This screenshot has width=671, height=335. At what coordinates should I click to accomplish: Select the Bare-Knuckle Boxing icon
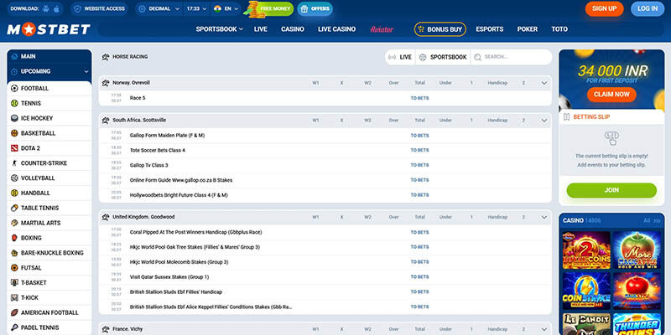click(x=14, y=253)
